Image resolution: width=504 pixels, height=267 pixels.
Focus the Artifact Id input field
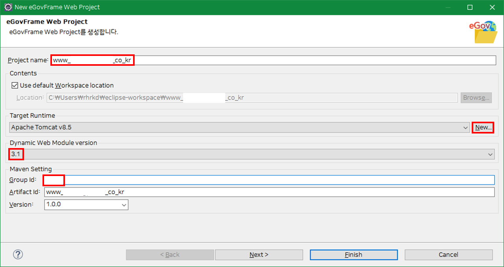click(269, 192)
